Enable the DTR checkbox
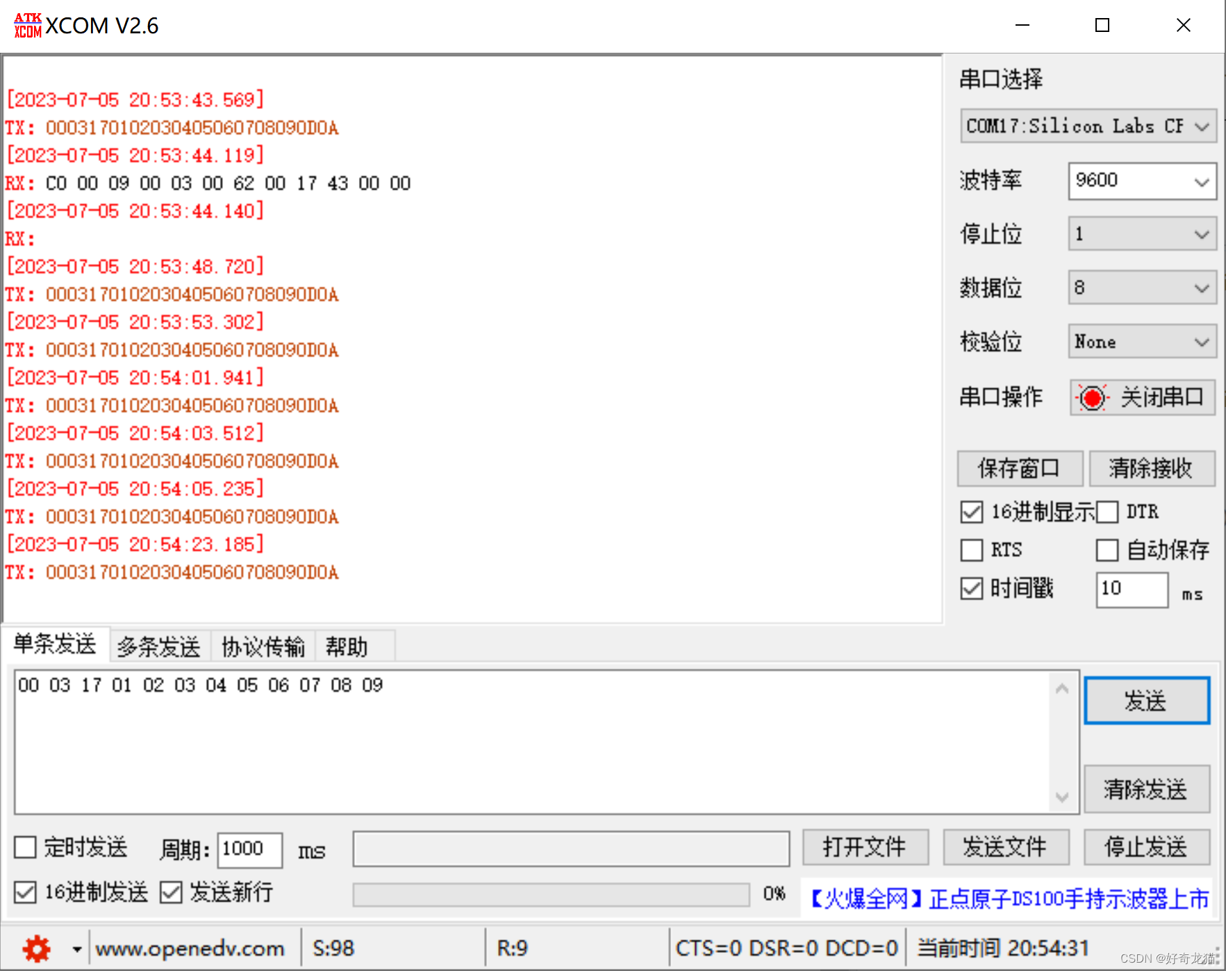Screen dimensions: 1226x971 pyautogui.click(x=1107, y=512)
